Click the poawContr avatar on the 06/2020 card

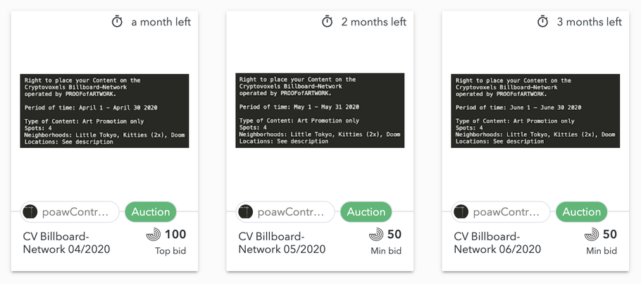[461, 212]
